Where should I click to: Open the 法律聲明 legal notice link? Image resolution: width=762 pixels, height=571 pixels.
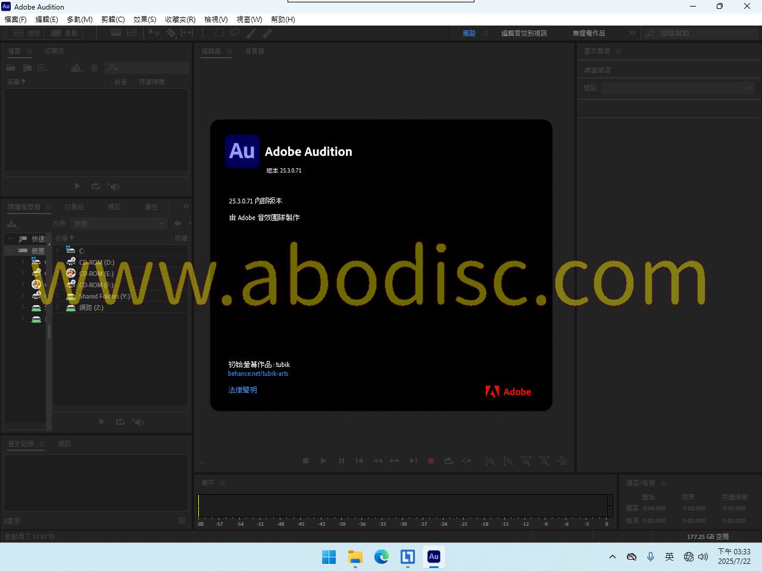pos(242,390)
